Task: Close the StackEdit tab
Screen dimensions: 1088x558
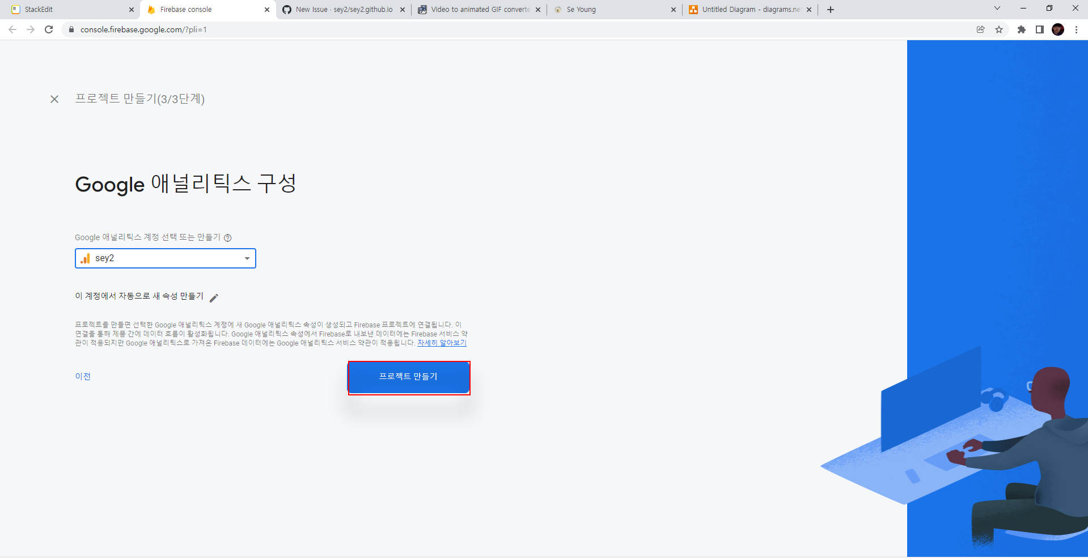Action: coord(132,10)
